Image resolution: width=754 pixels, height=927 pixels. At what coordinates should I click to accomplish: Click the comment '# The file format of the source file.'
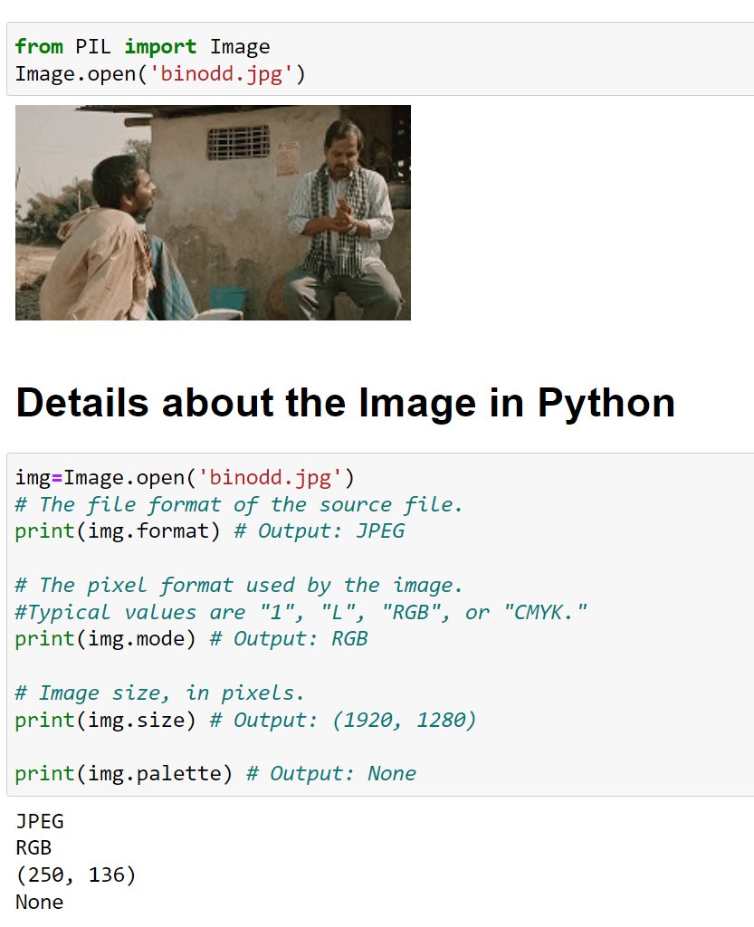239,504
